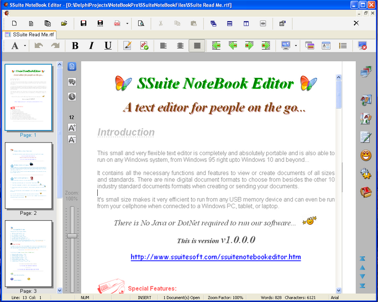Click the Special Features: heading

click(152, 289)
